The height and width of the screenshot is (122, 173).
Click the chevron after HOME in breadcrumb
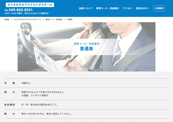(12, 20)
